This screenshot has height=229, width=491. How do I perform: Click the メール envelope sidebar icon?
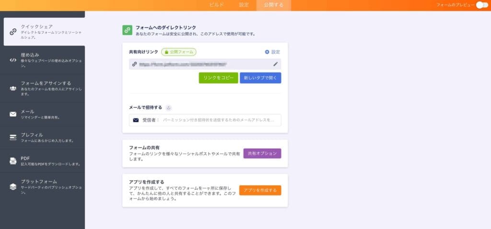pos(13,114)
